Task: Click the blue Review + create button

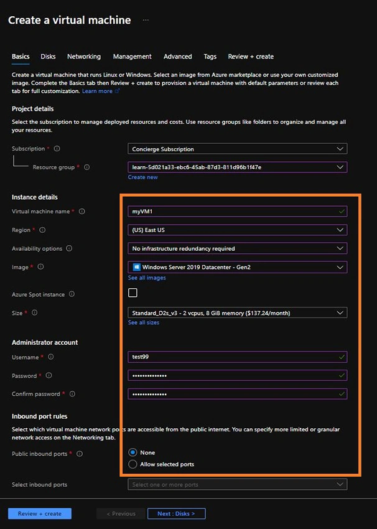Action: click(x=40, y=513)
